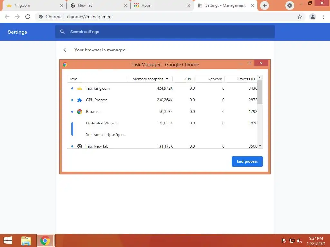Click the magnifier icon in the settings search

click(62, 32)
